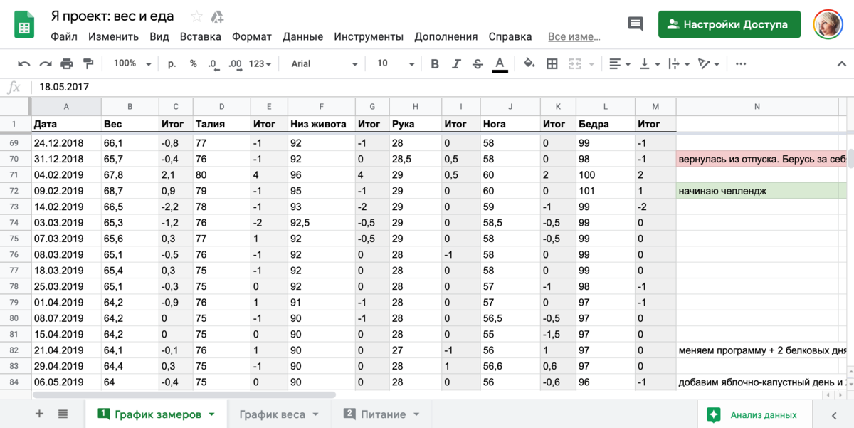Open the Дополнения menu
This screenshot has height=428, width=854.
point(446,36)
